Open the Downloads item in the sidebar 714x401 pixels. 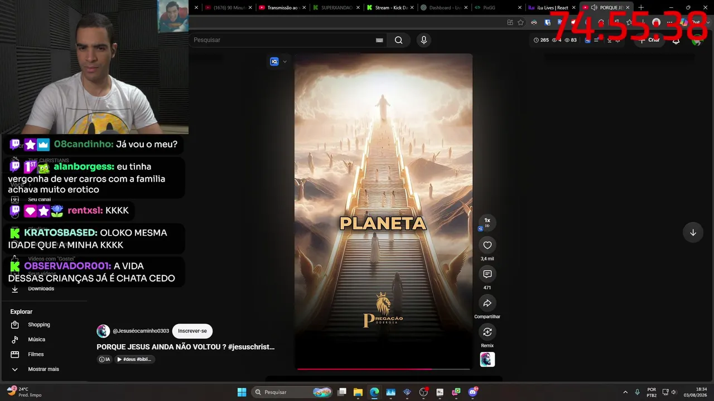(41, 288)
